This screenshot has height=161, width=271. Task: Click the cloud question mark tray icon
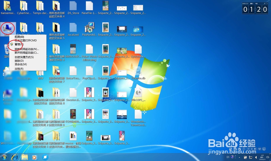(267, 157)
